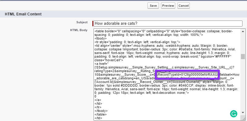
Task: Click the '<tr style="padding: 0;' line
Action: tap(137, 42)
